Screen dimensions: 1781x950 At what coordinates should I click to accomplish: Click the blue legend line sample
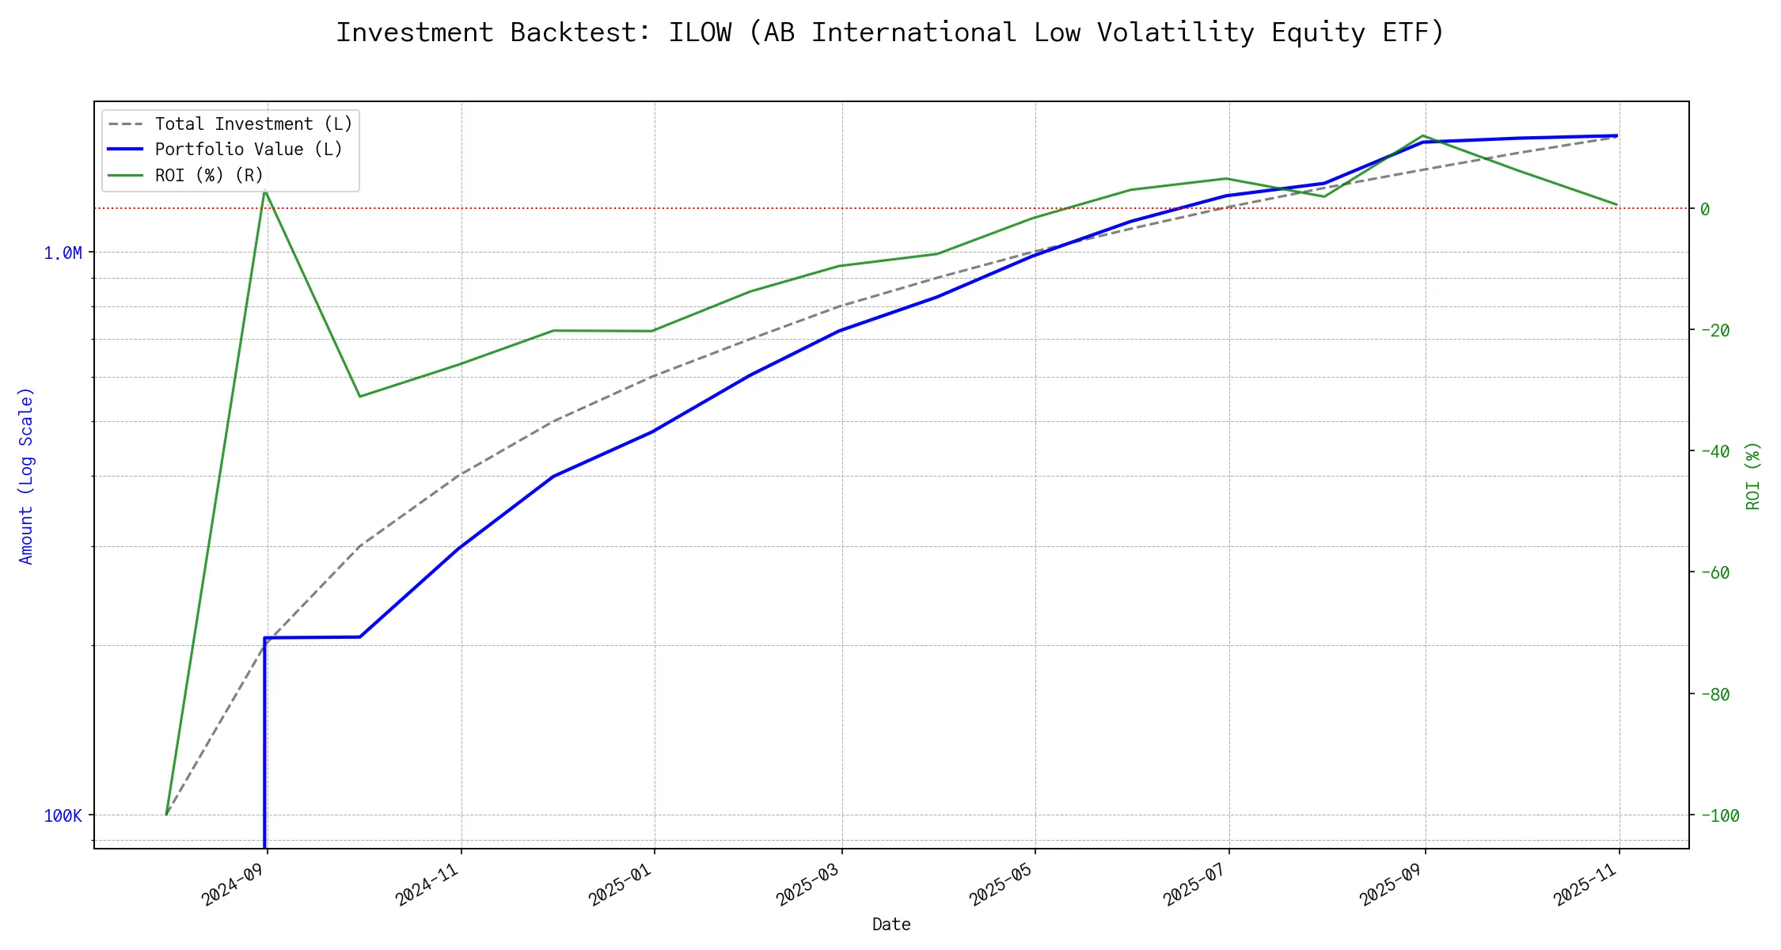pos(126,150)
